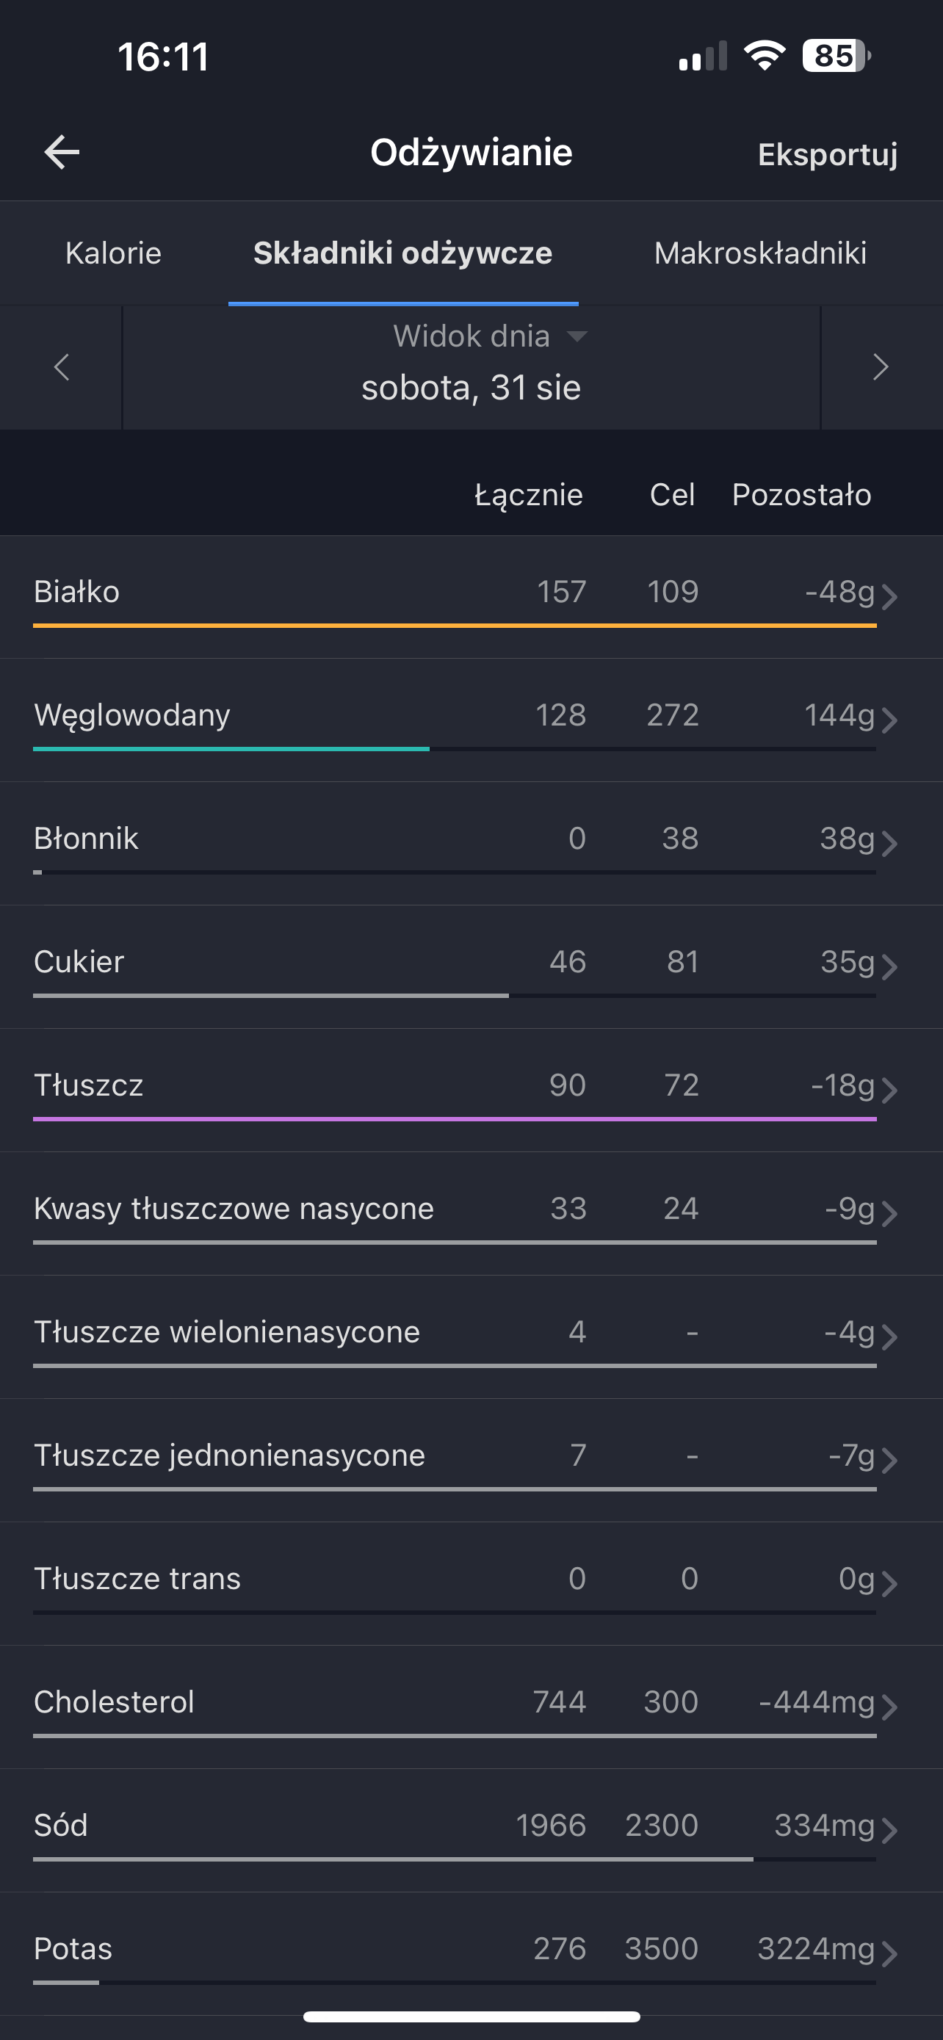Switch to the Kalorie tab
This screenshot has width=943, height=2040.
[113, 253]
